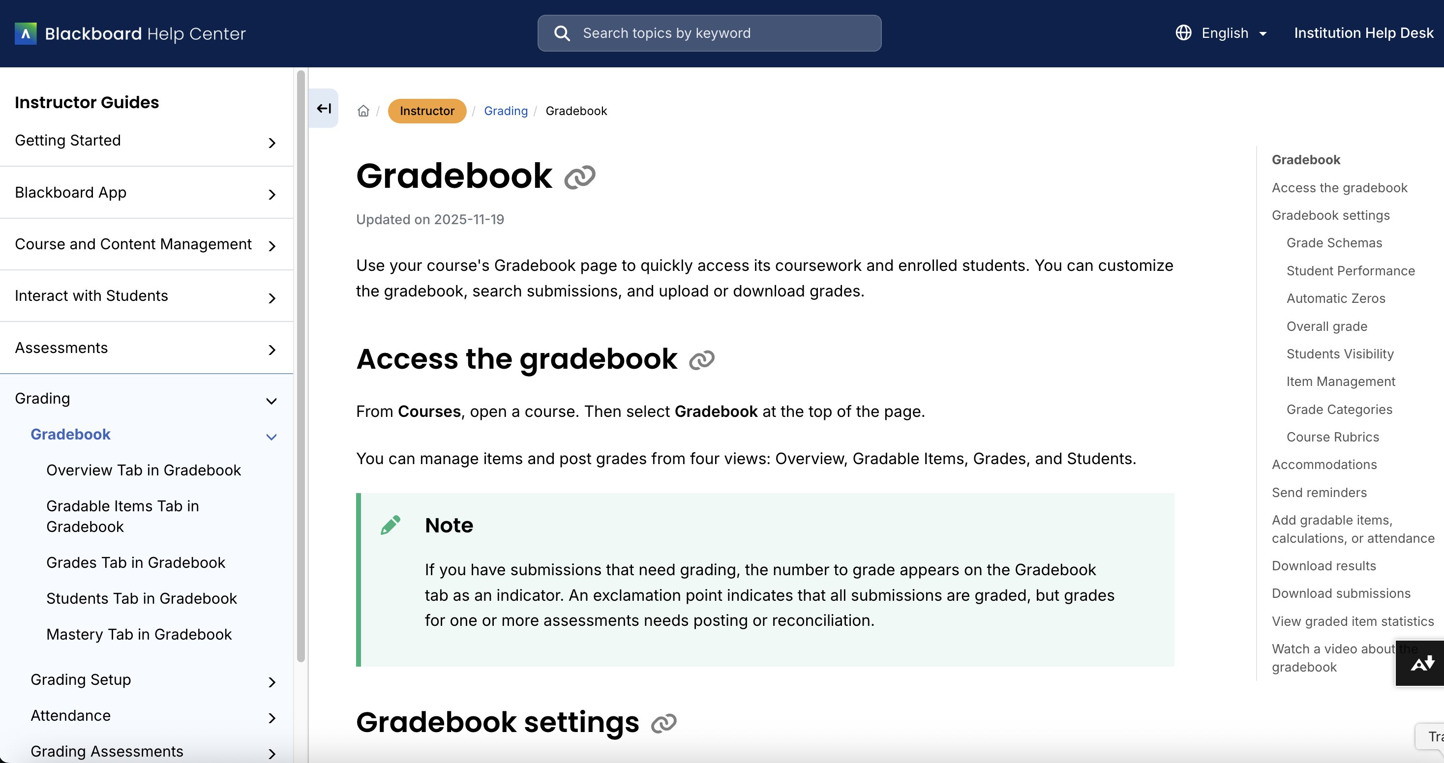Collapse sidebar using the arrow icon
Viewport: 1444px width, 763px height.
click(x=324, y=109)
